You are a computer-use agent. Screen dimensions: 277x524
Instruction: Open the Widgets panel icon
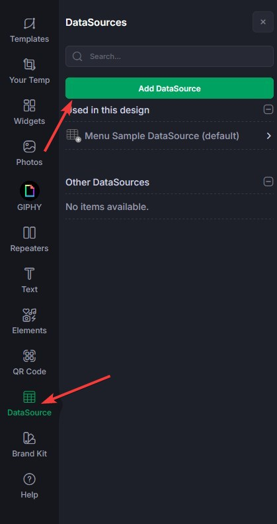pyautogui.click(x=29, y=105)
